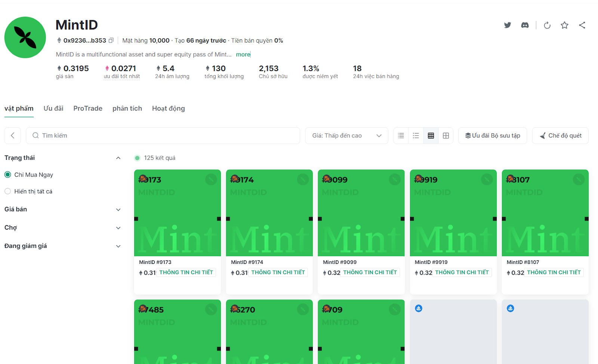Switch to detailed list view
The image size is (598, 364).
416,136
